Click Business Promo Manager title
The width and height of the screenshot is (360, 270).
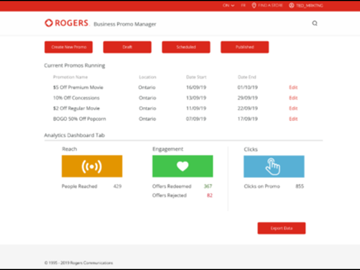click(125, 24)
